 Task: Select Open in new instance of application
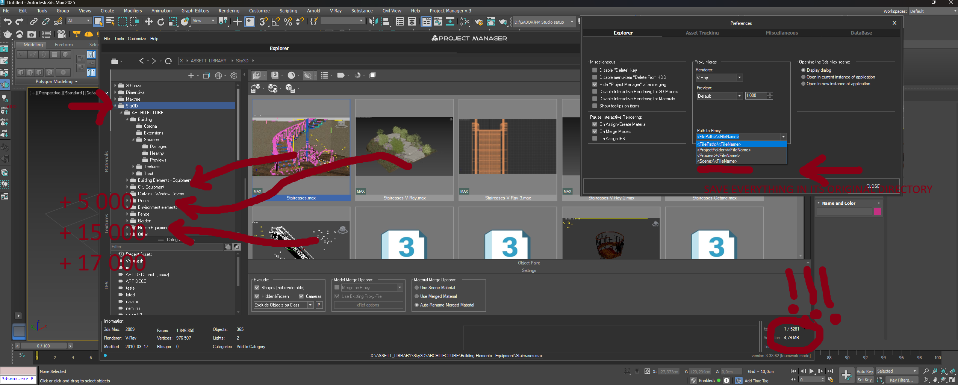pos(804,83)
